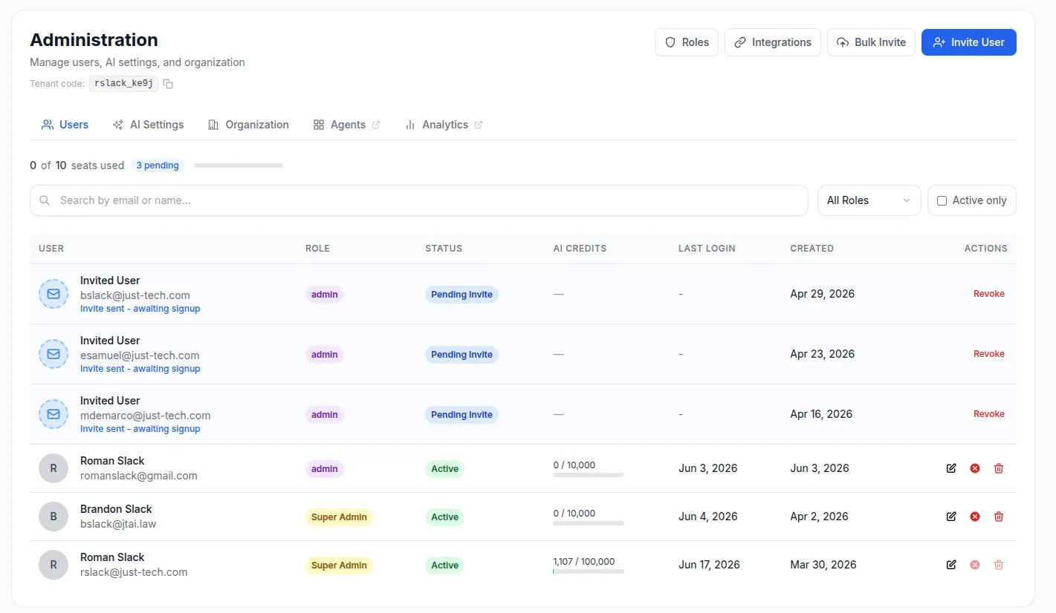Image resolution: width=1056 pixels, height=613 pixels.
Task: Edit the romanslack@gmail.com user
Action: coord(951,468)
